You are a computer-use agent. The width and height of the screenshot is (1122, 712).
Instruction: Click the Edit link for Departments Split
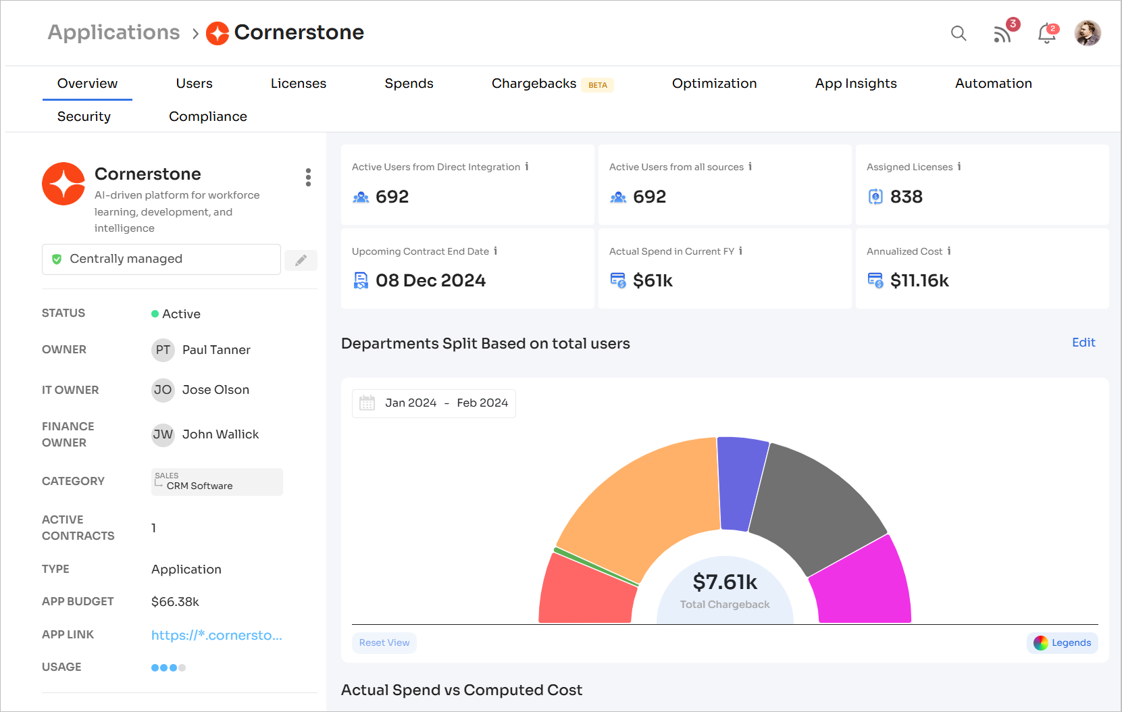point(1083,342)
